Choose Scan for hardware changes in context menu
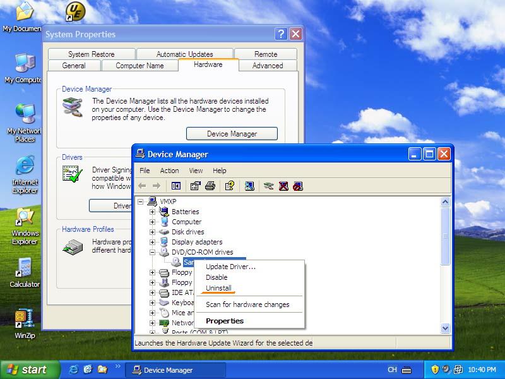505x379 pixels. (x=249, y=304)
